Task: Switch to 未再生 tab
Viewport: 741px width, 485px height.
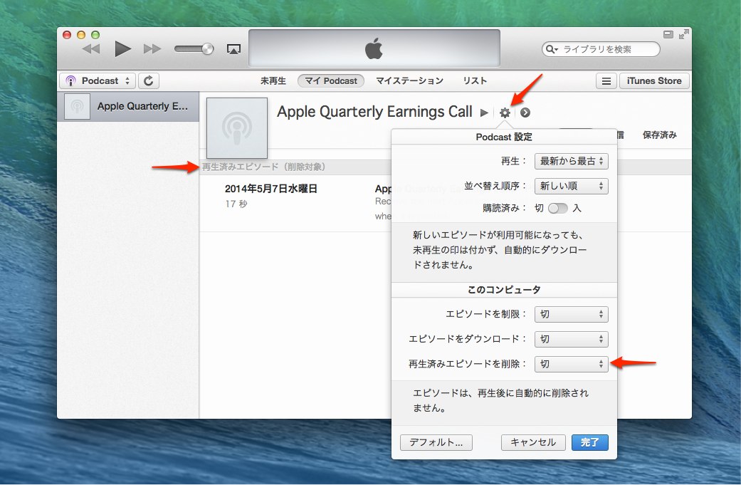Action: 273,81
